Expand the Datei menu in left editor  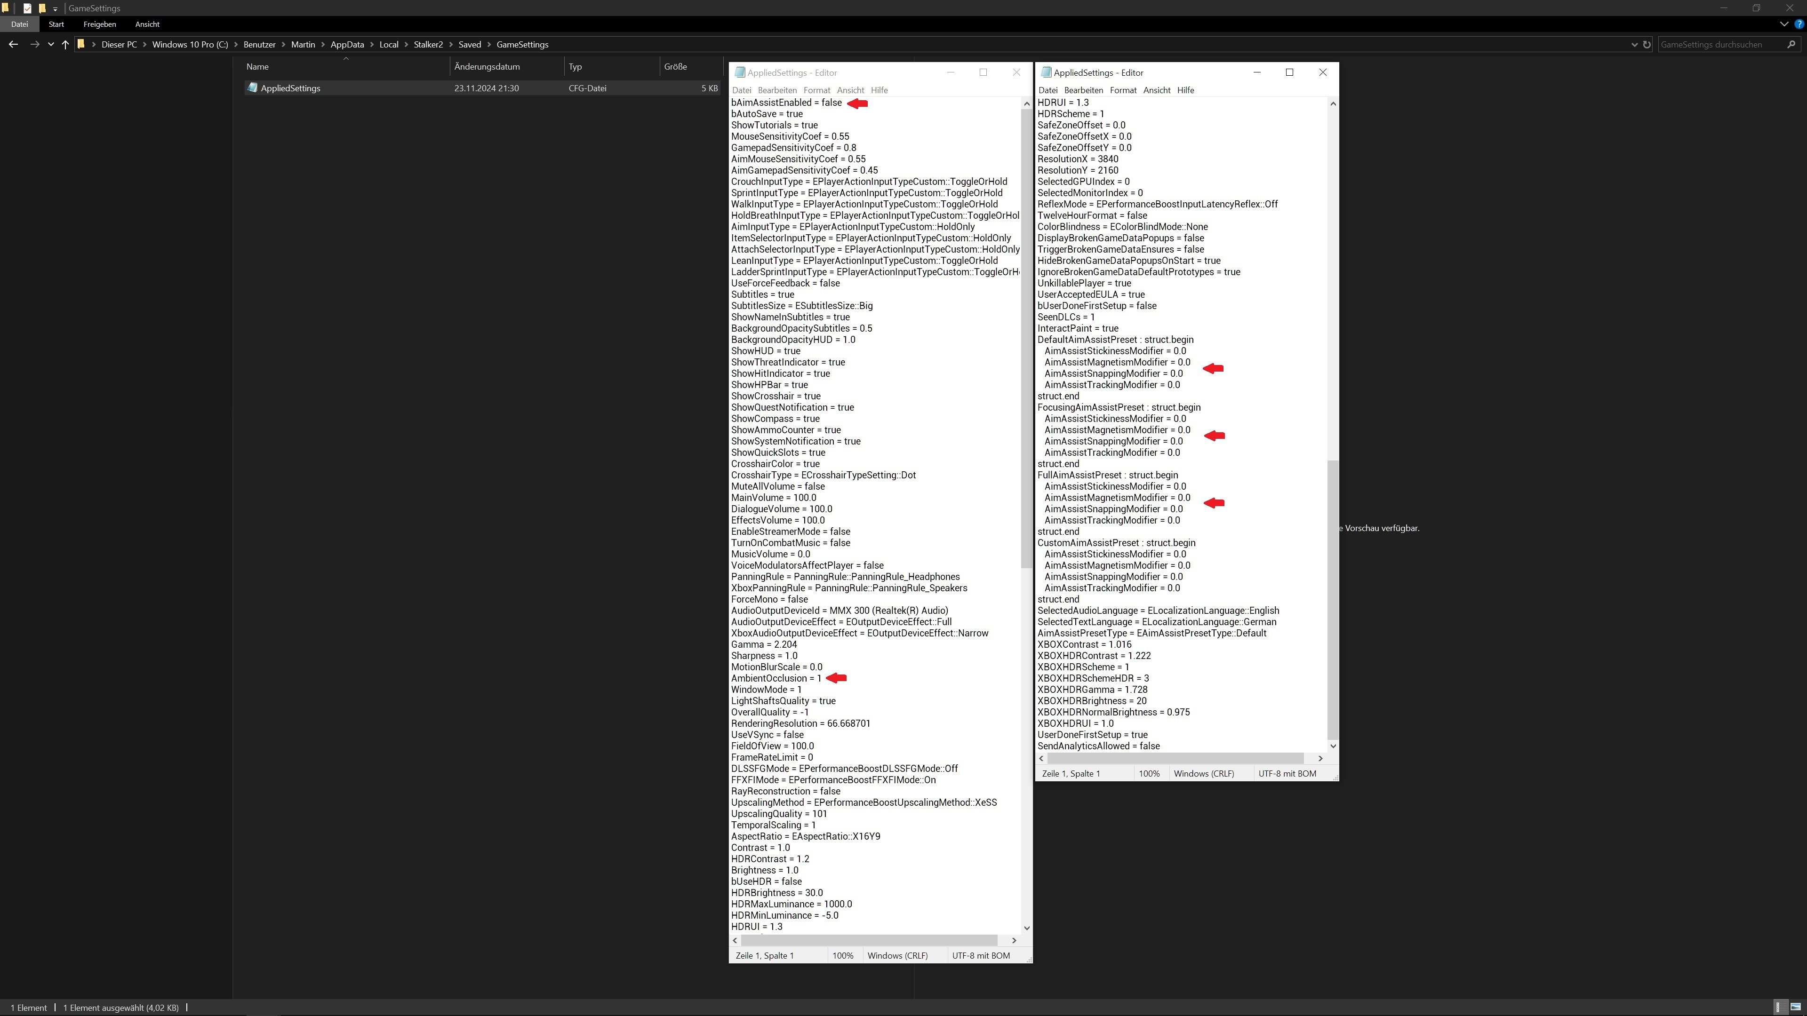[741, 89]
